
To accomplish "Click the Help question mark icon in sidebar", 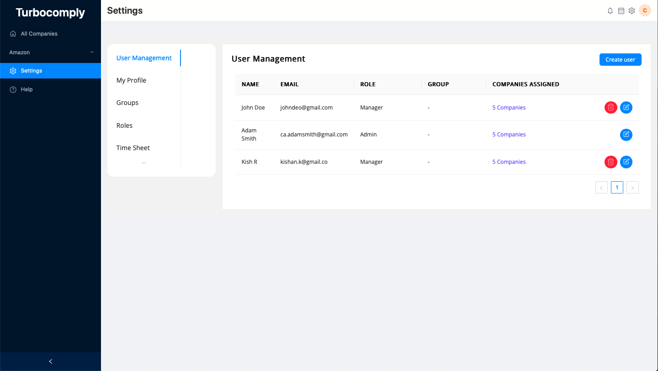I will click(x=13, y=89).
